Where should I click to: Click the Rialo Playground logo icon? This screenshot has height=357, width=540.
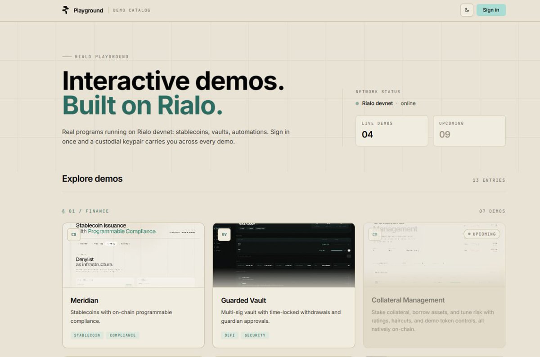click(x=66, y=10)
